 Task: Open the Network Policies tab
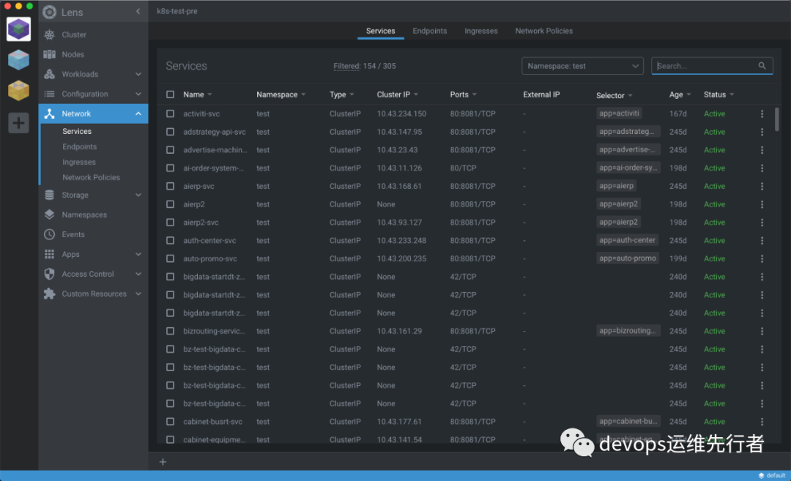point(543,31)
